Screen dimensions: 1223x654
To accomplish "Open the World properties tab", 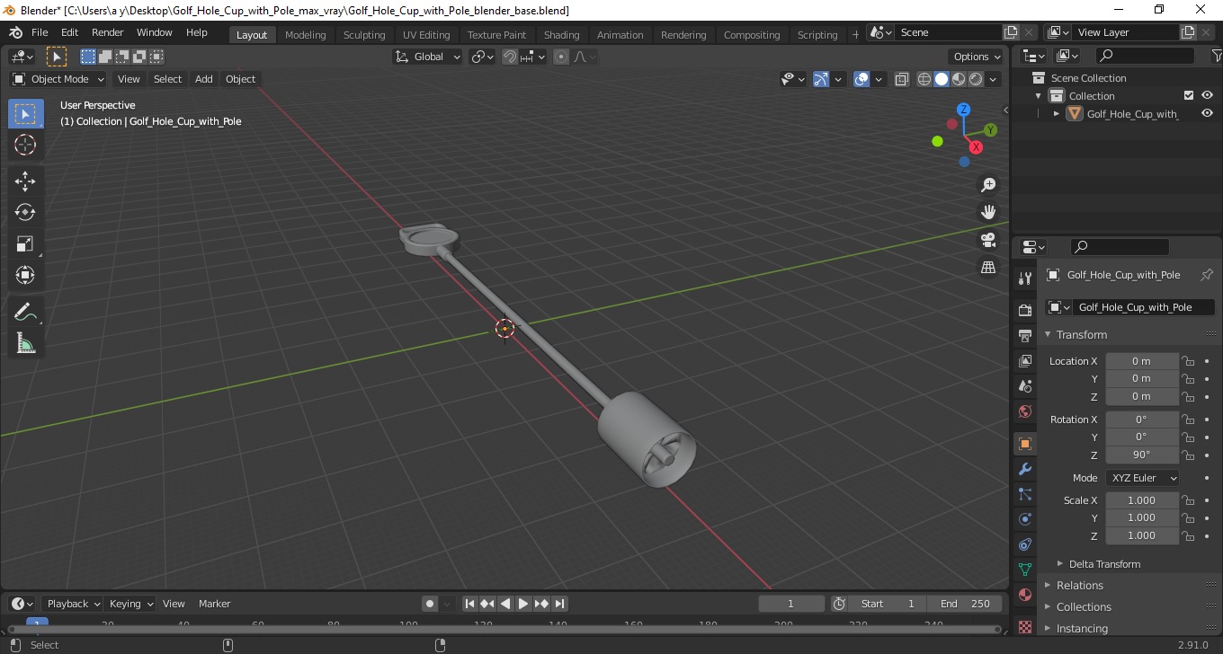I will point(1024,411).
